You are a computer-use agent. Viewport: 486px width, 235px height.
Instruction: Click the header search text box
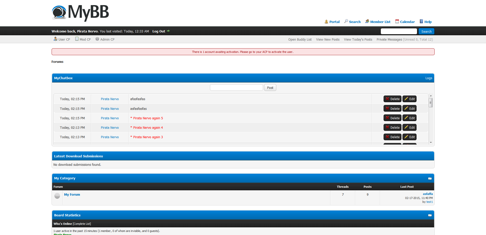pyautogui.click(x=399, y=31)
